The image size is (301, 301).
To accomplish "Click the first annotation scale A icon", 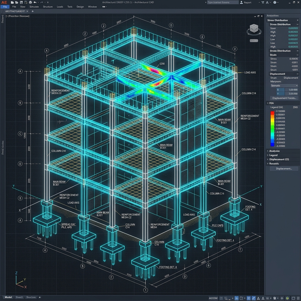I will point(258,298).
